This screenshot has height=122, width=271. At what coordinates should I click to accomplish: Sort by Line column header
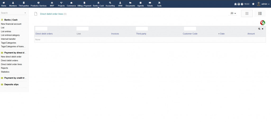pos(79,34)
